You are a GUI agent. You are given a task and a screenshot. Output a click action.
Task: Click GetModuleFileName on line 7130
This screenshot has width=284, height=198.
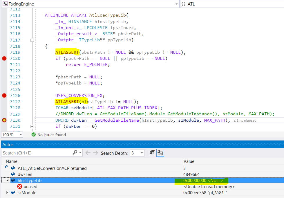coord(117,120)
